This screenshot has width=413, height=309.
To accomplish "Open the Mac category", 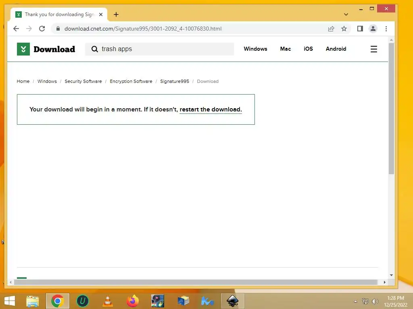I will pyautogui.click(x=286, y=49).
